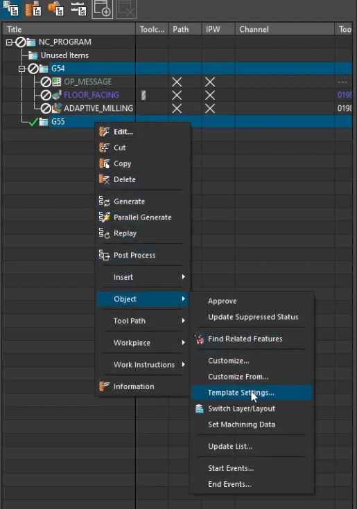This screenshot has height=509, width=357.
Task: Click the IPW X mark for ADAPTIVE_MILLING
Action: (210, 109)
